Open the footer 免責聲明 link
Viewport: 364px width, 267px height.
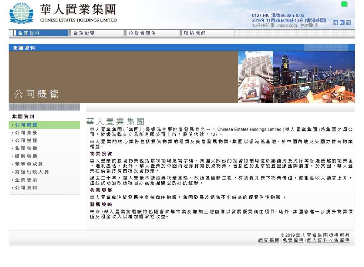pos(293,240)
